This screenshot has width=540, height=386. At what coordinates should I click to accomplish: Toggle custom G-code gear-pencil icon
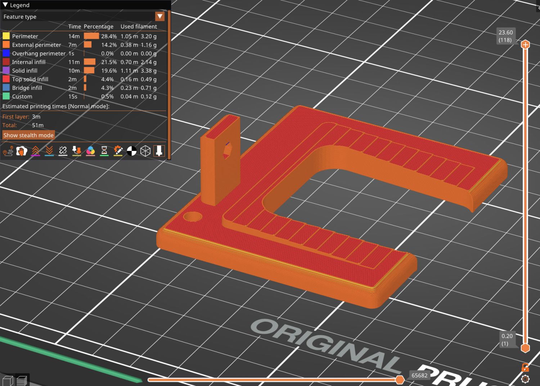[118, 151]
